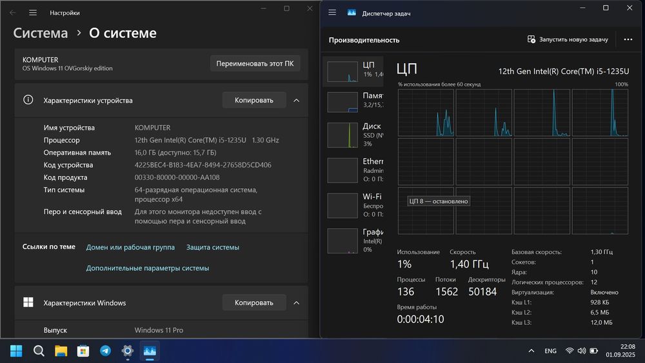Click the ЦП 8 — остановлено core graph
The height and width of the screenshot is (363, 645).
point(426,210)
